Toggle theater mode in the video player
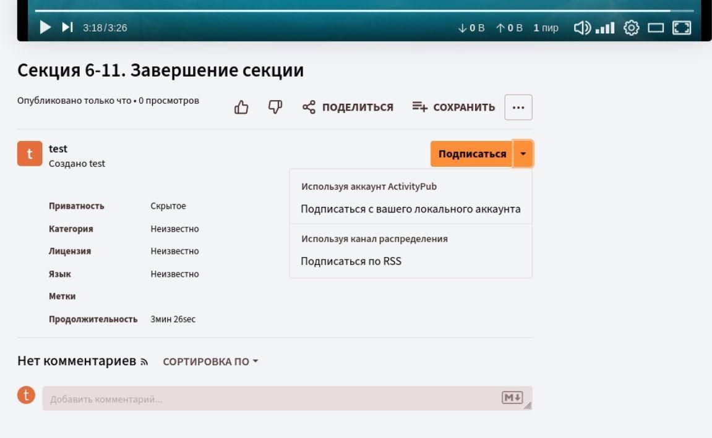The image size is (712, 438). (656, 28)
